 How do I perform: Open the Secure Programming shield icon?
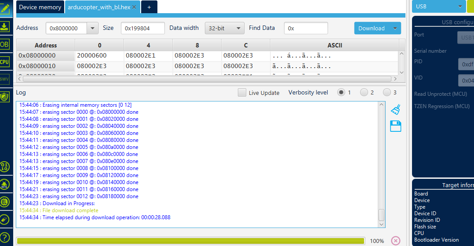[4, 97]
